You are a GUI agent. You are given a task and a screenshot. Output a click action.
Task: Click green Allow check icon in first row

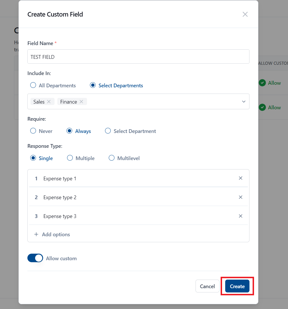pyautogui.click(x=262, y=83)
